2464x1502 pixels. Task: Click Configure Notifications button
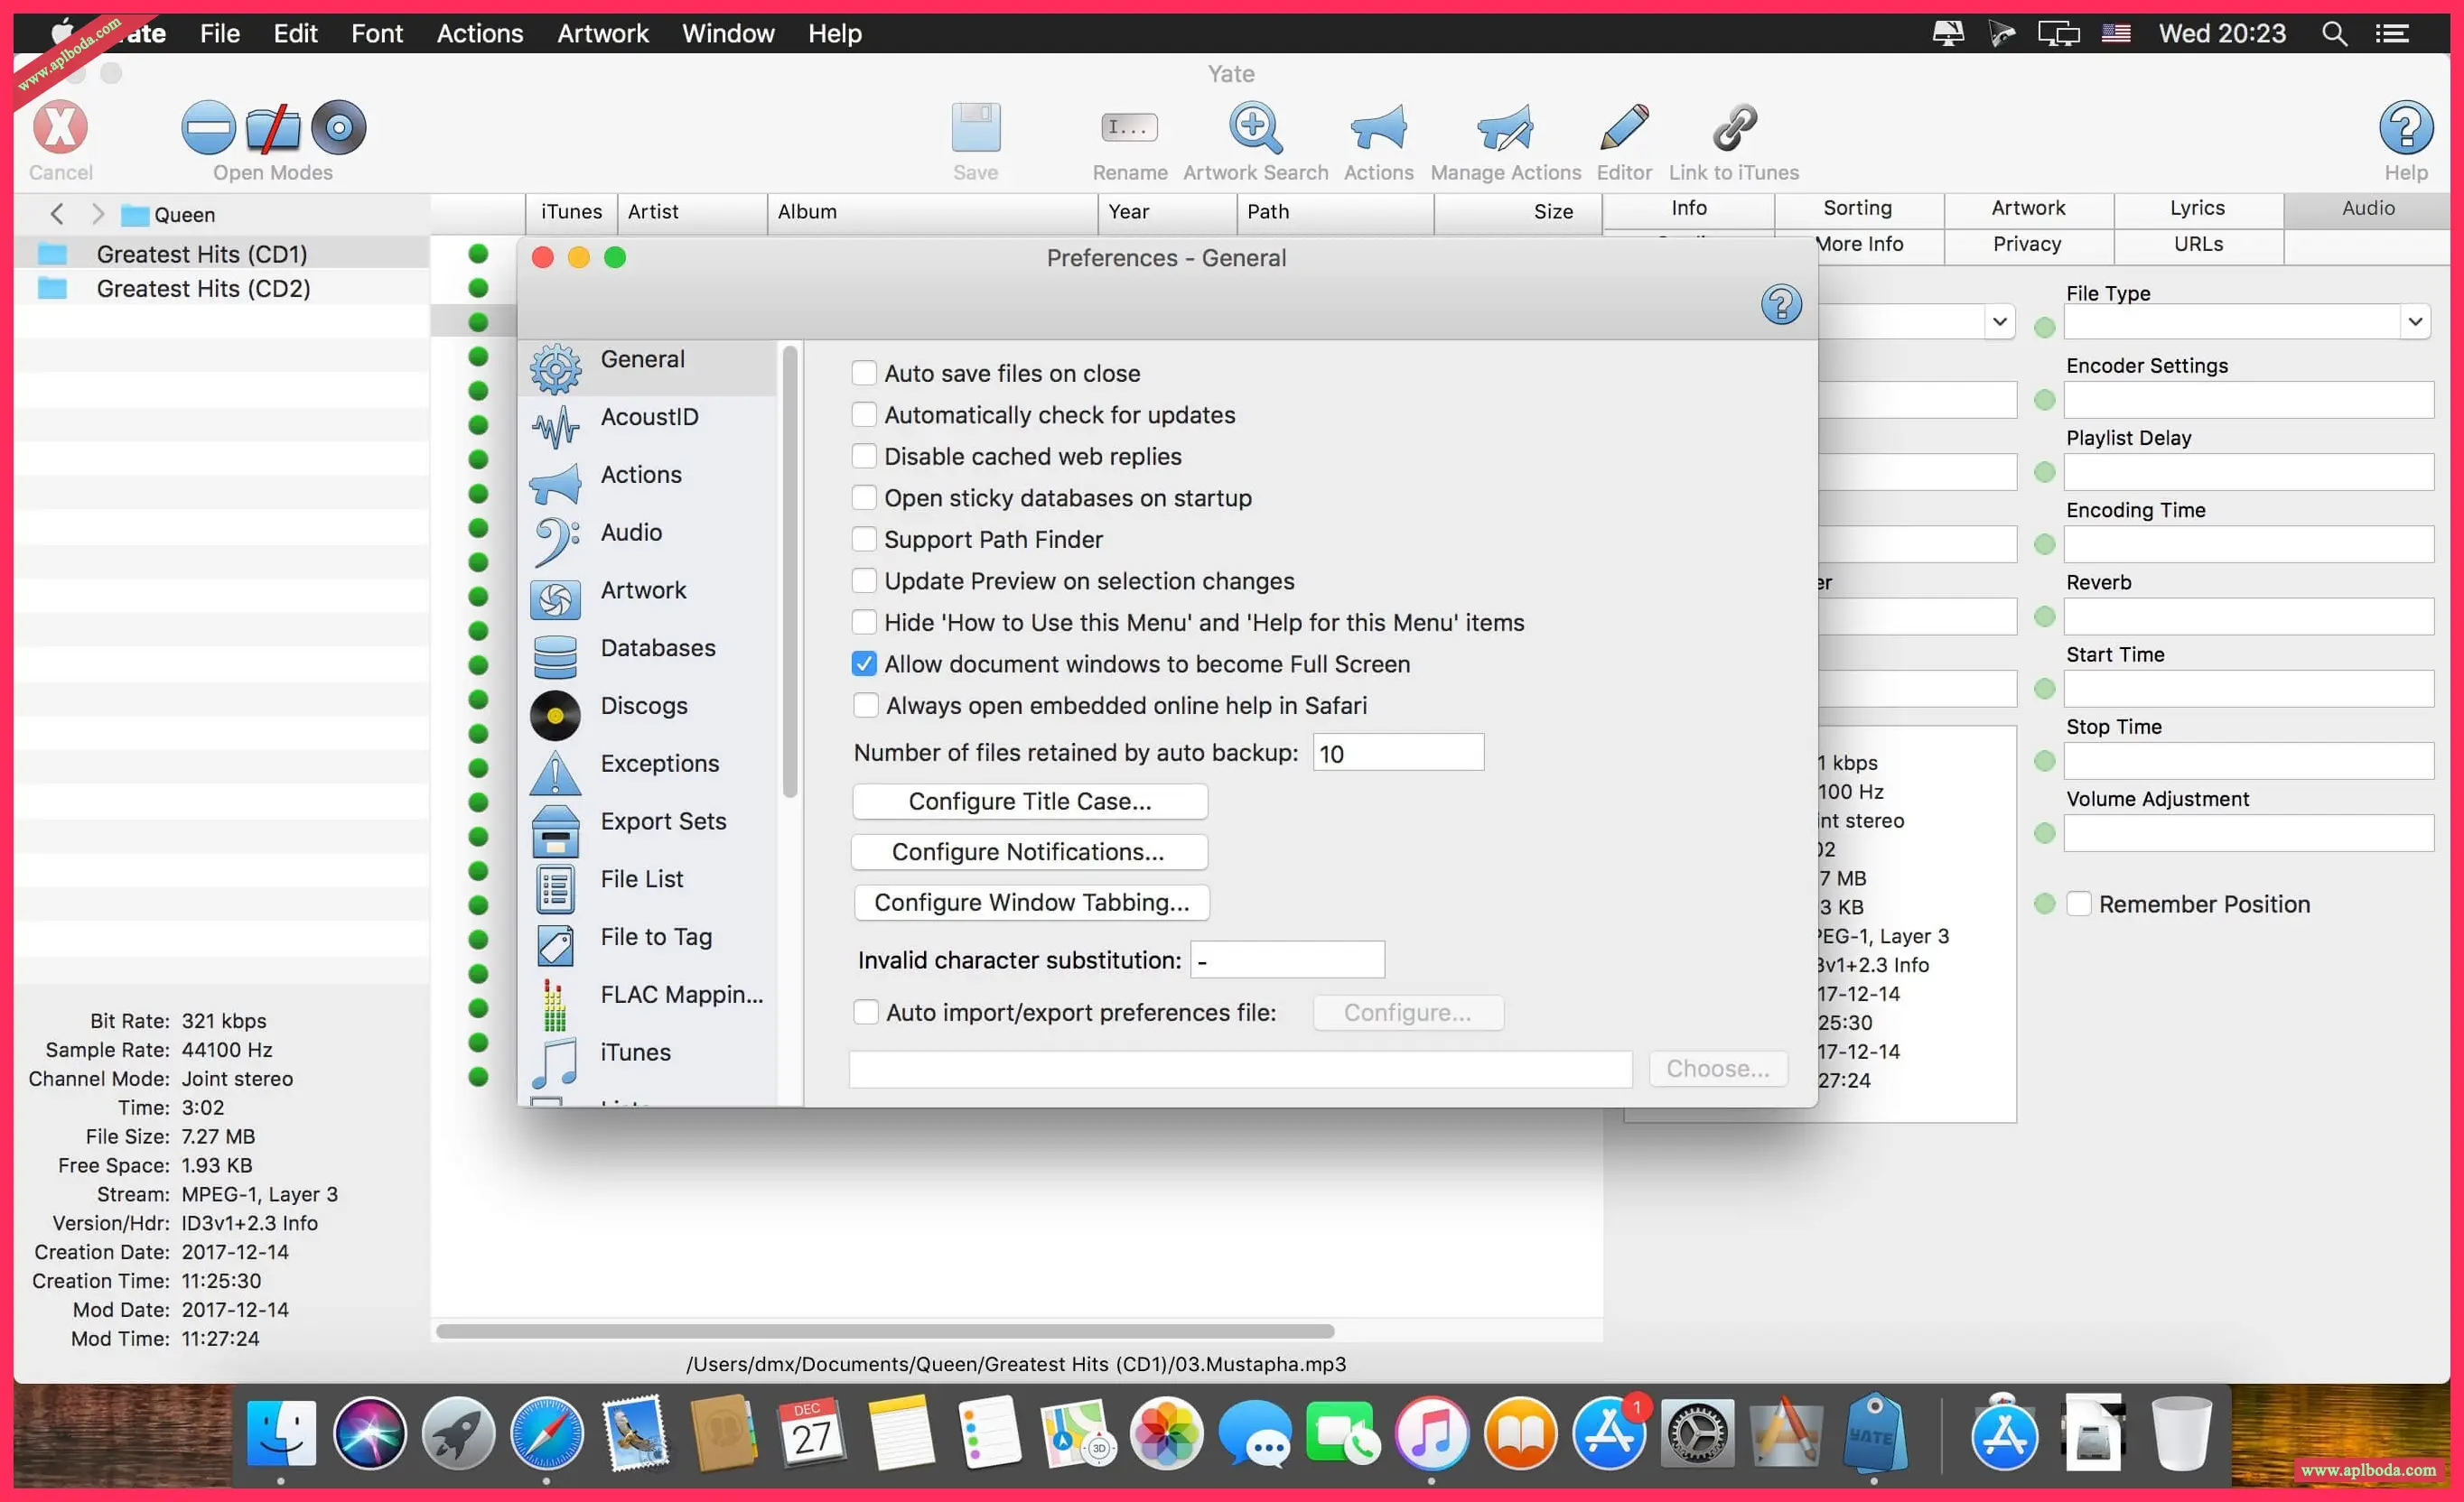(1028, 851)
